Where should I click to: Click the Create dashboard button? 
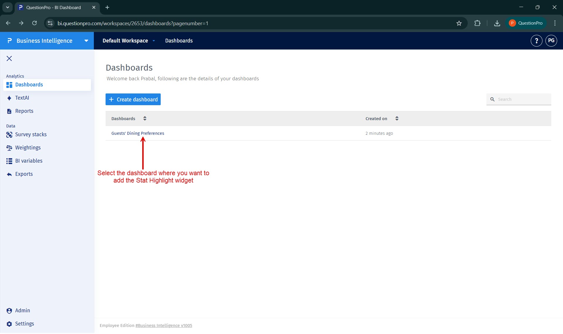coord(133,99)
